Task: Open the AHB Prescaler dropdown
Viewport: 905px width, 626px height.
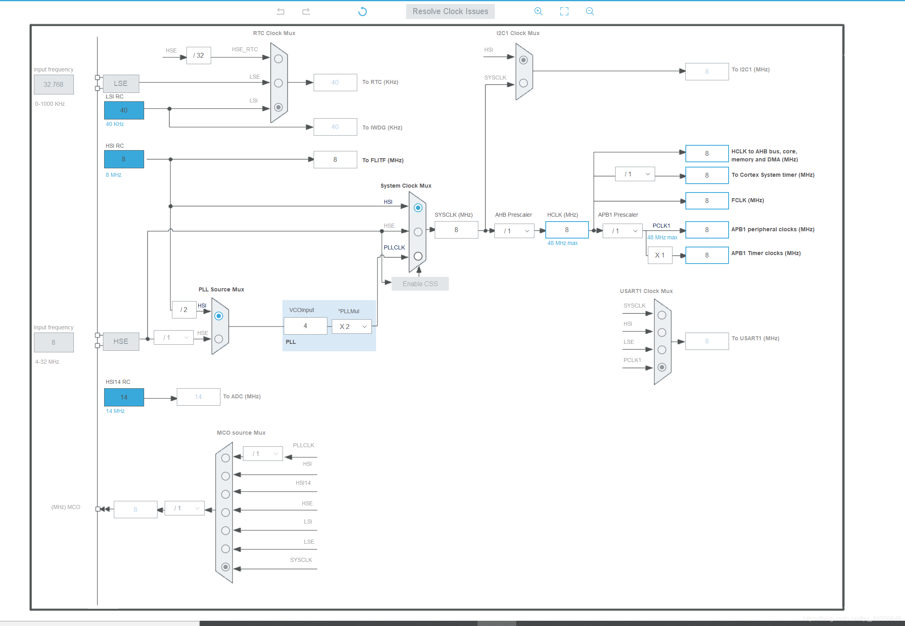Action: tap(514, 231)
